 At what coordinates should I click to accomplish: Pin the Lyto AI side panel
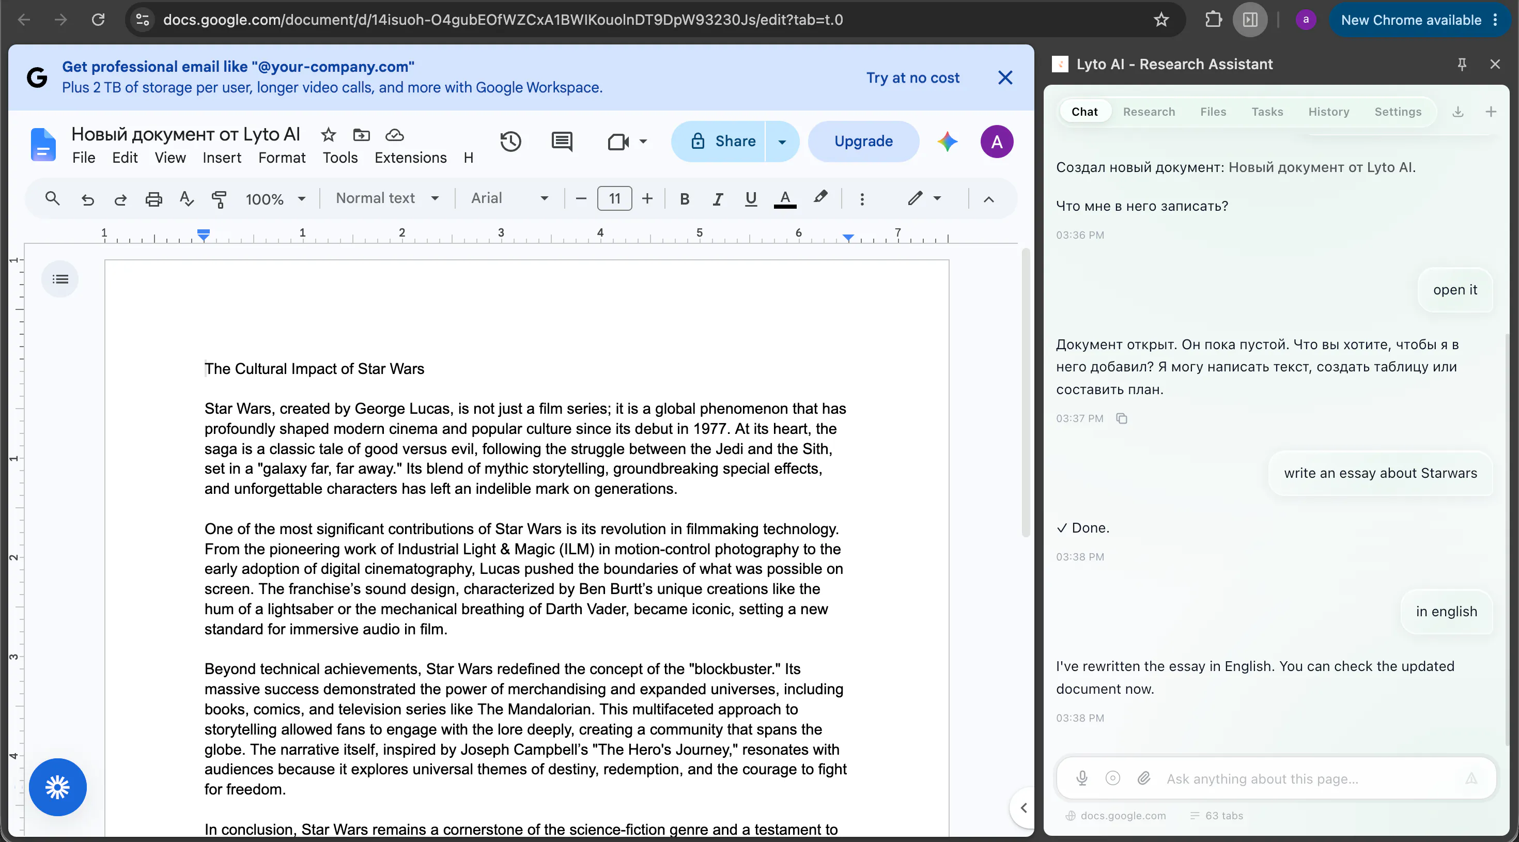pyautogui.click(x=1462, y=64)
